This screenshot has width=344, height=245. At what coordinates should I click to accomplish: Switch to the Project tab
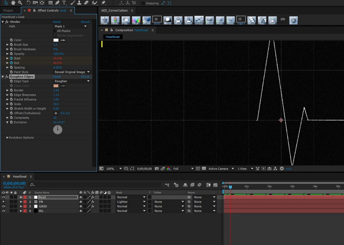[8, 10]
